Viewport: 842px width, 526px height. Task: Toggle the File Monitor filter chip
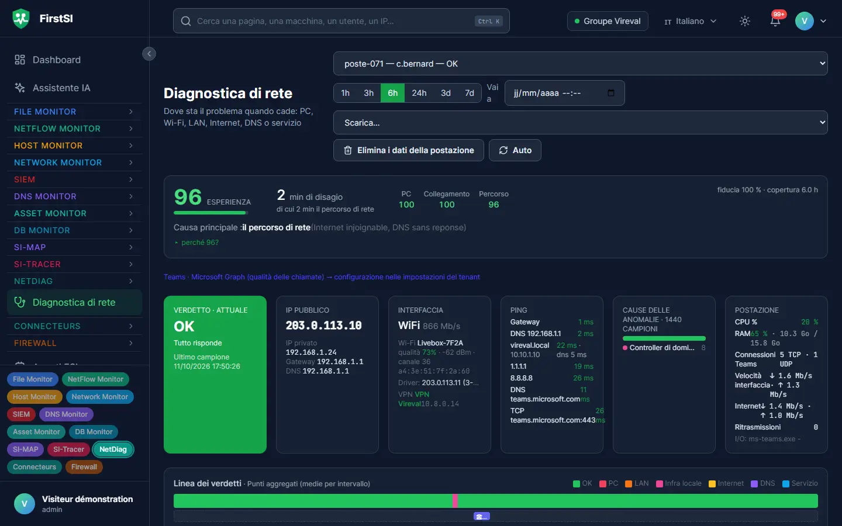(33, 379)
